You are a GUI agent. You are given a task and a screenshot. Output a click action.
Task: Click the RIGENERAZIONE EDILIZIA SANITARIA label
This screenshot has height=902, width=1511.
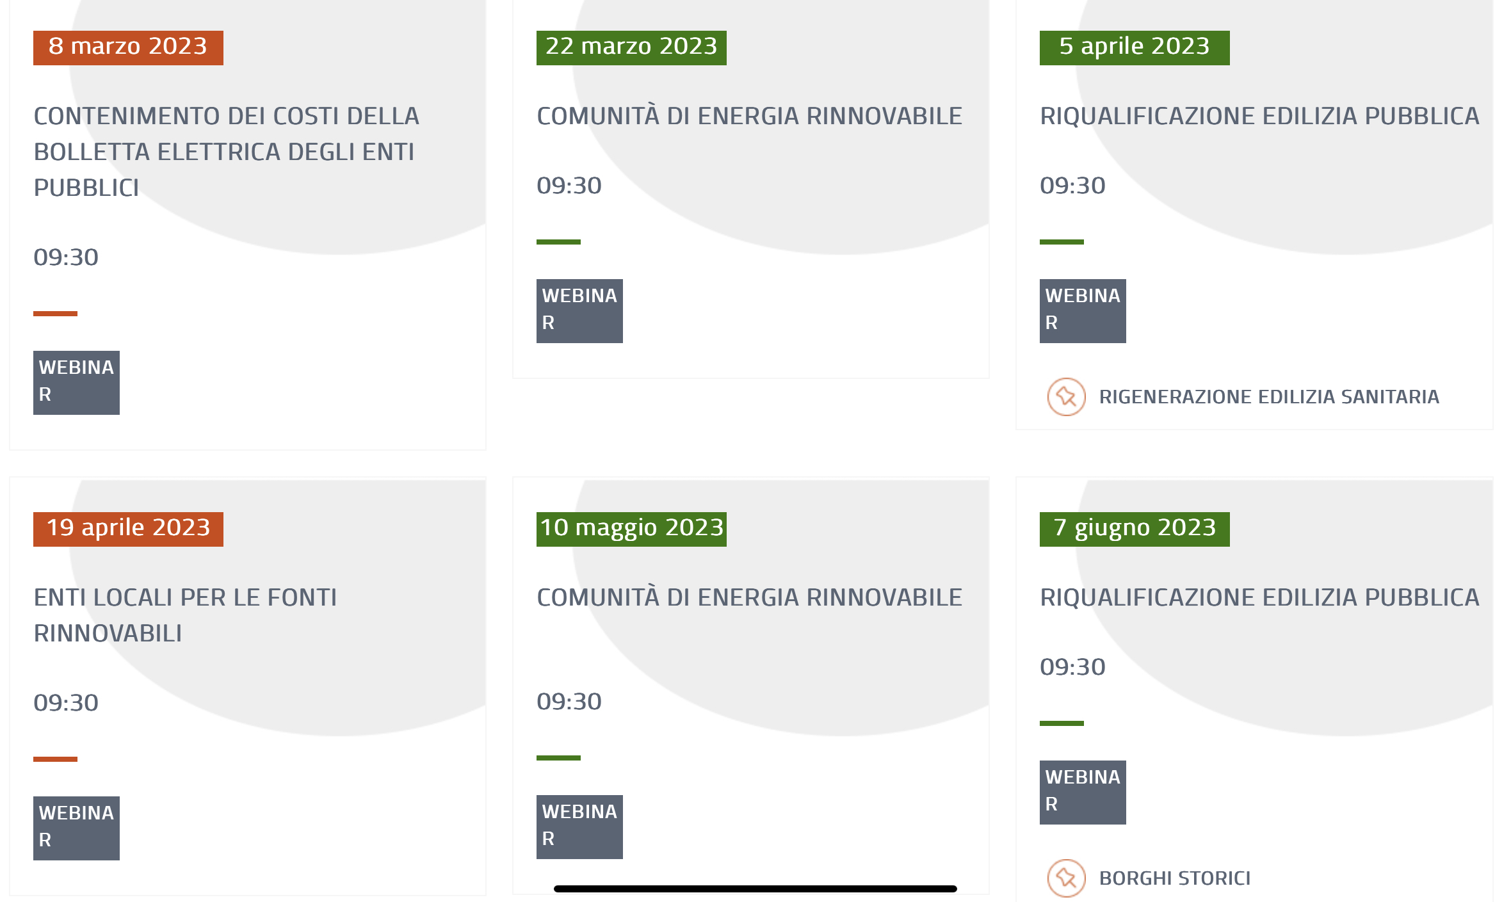coord(1268,397)
